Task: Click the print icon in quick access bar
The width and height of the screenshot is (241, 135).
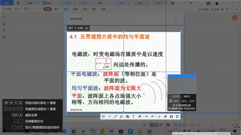Action: 26,9
